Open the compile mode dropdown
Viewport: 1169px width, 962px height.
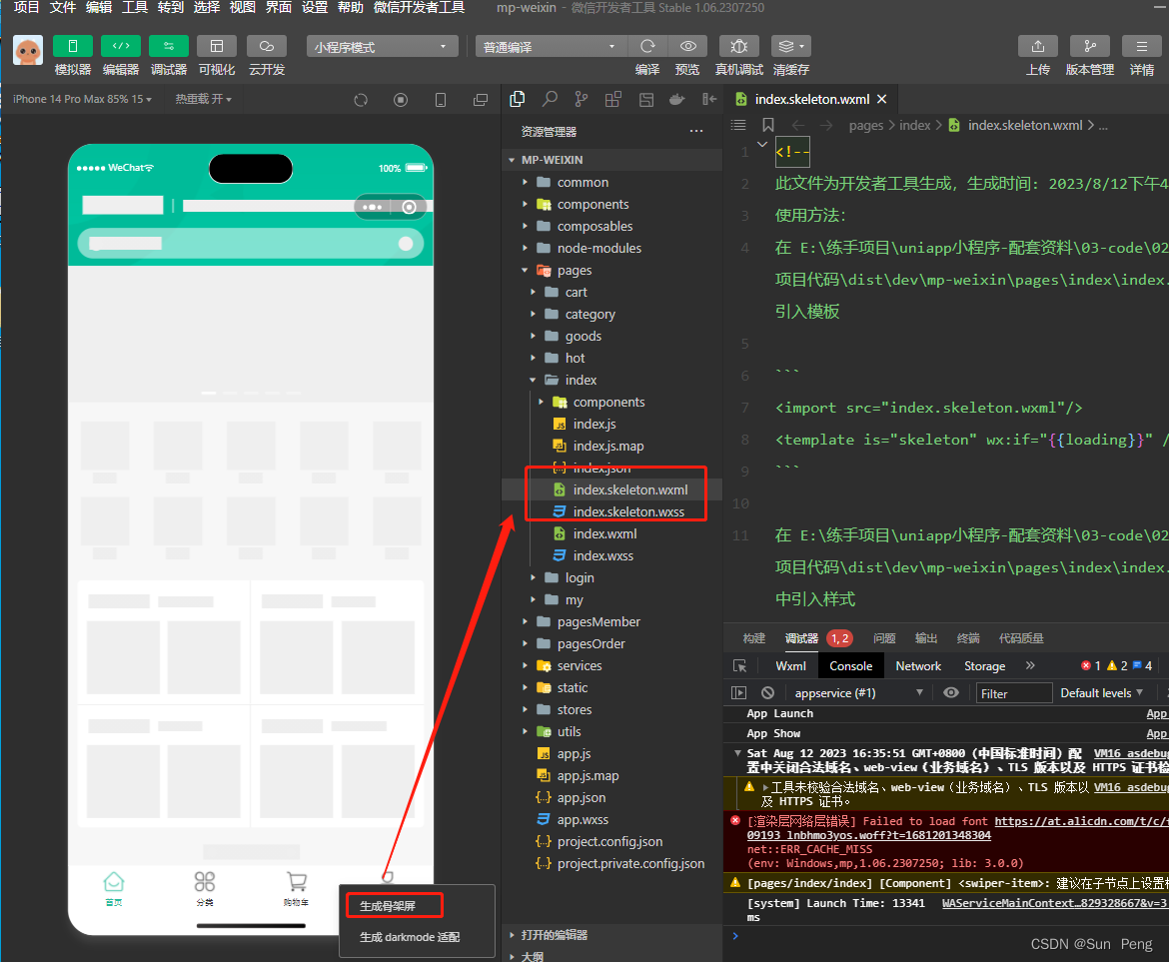[551, 46]
